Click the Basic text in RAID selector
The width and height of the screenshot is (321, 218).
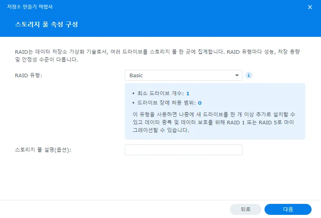point(136,75)
